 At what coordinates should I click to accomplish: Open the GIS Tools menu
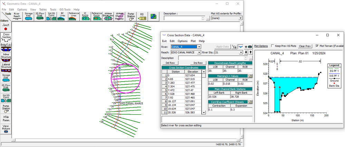[x=65, y=10]
